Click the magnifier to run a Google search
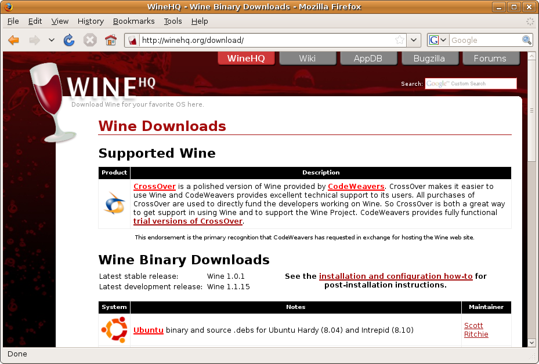 click(x=526, y=40)
